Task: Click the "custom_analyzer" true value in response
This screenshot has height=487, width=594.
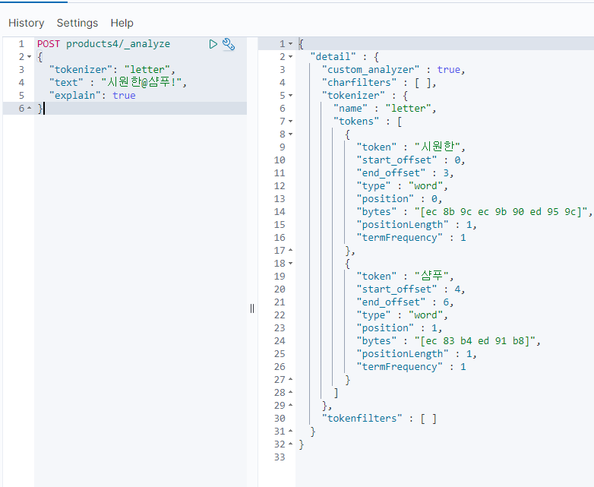Action: pyautogui.click(x=448, y=70)
